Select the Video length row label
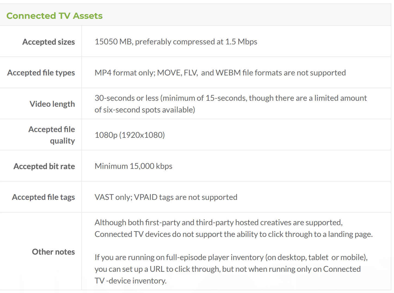The height and width of the screenshot is (293, 394). (x=52, y=104)
